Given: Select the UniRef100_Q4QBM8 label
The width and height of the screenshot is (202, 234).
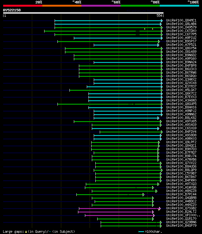Looking at the screenshot, I should (181, 198).
